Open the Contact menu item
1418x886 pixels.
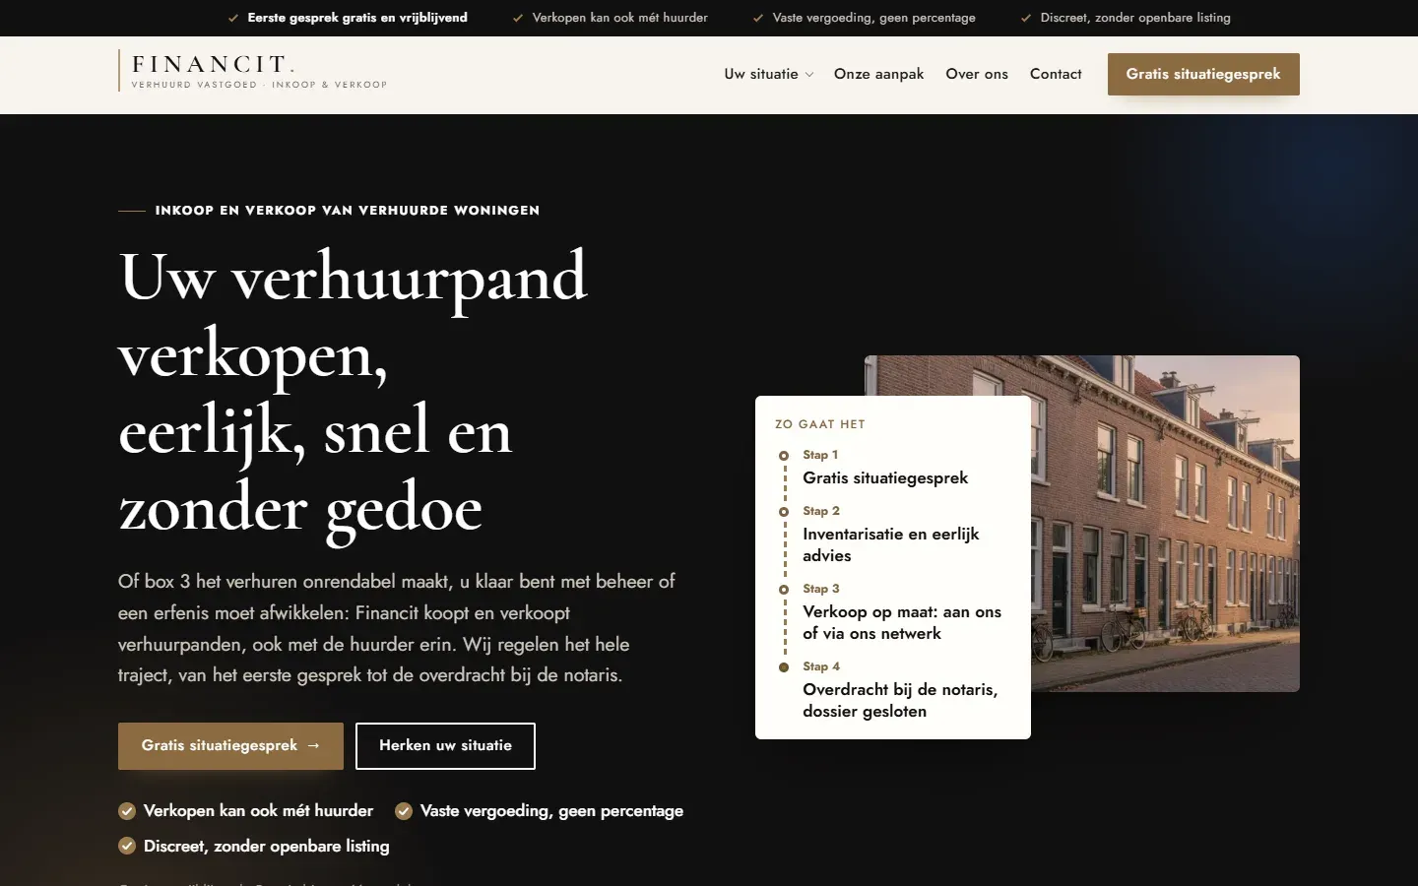point(1056,74)
